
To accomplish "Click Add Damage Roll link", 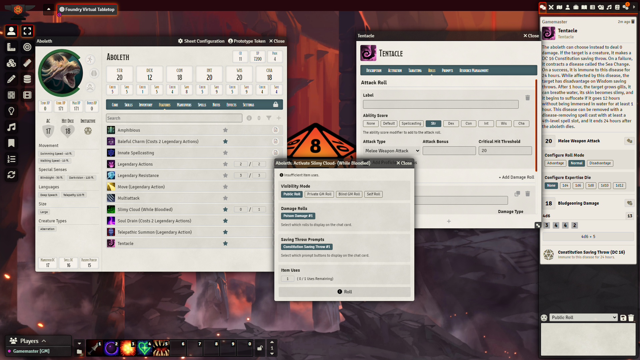I will click(516, 177).
